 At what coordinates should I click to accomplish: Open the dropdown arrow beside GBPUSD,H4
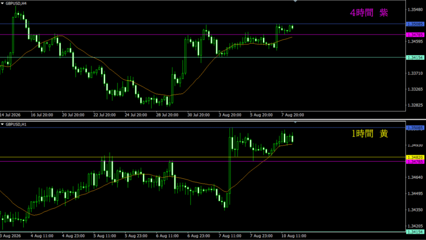(2, 4)
